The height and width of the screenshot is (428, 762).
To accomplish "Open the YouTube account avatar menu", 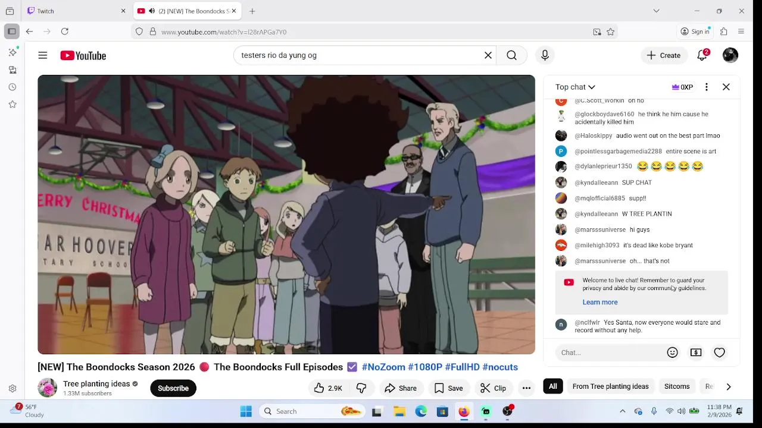I will tap(730, 55).
